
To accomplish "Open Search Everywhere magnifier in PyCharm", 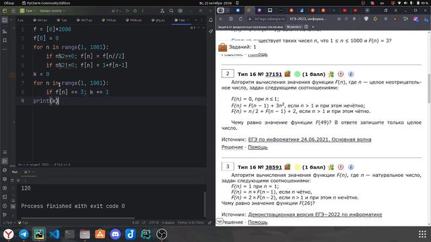I will pyautogui.click(x=171, y=11).
